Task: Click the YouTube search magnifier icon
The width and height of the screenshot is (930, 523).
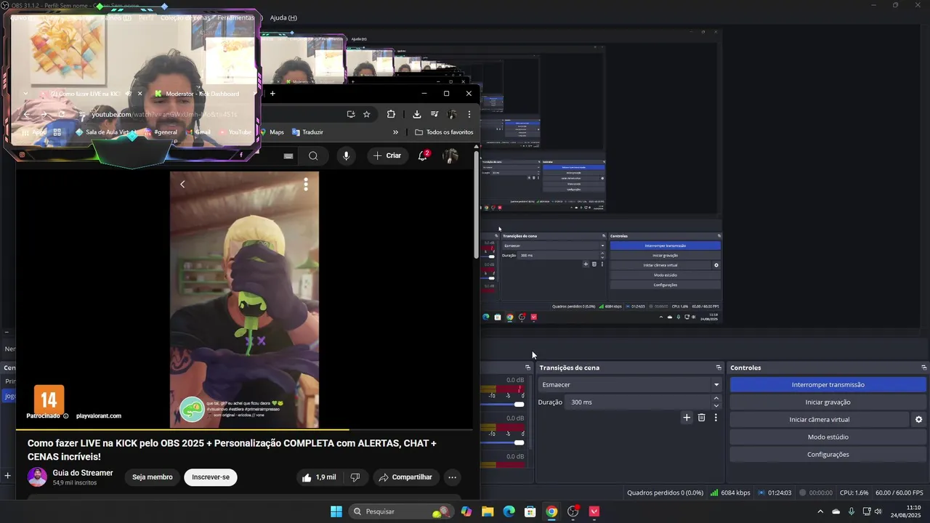Action: (313, 155)
